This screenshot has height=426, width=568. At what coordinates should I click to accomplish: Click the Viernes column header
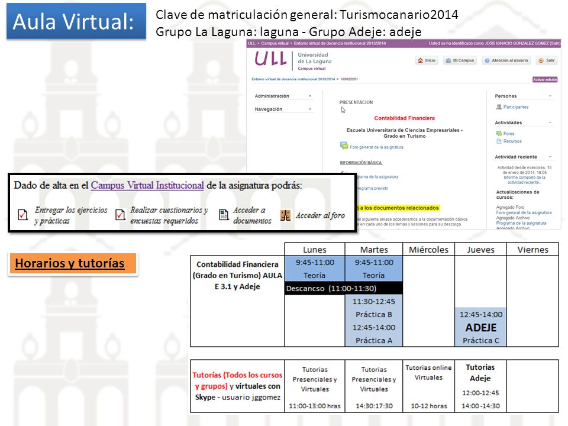[532, 249]
